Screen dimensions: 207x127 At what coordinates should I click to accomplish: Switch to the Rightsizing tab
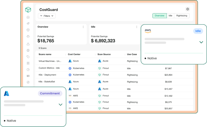[182, 16]
